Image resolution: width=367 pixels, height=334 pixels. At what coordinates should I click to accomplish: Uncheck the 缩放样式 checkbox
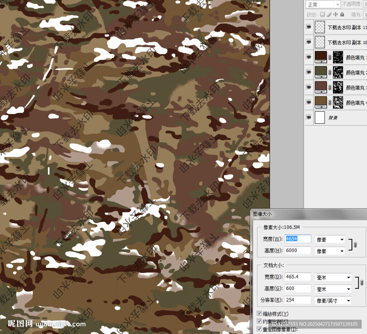[x=259, y=314]
